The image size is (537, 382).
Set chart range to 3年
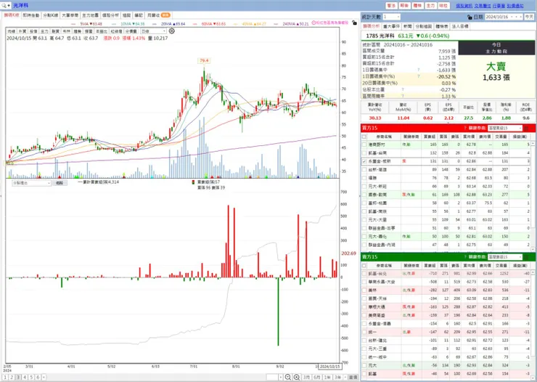pyautogui.click(x=337, y=377)
